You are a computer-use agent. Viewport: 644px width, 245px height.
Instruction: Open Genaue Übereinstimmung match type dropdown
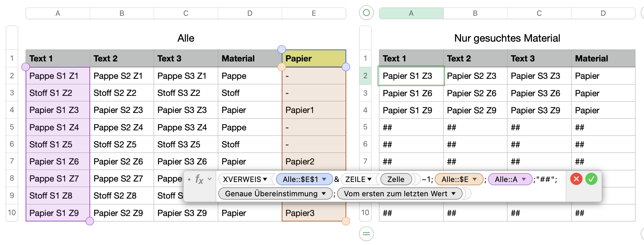324,193
